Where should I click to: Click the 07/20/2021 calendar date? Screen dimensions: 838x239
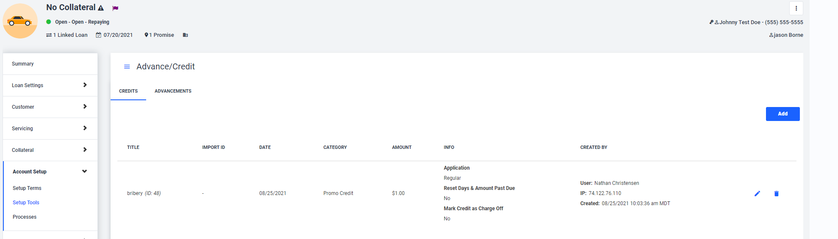pyautogui.click(x=114, y=35)
